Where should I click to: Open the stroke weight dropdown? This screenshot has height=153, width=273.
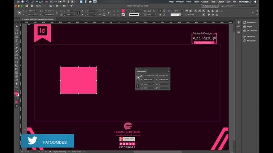coord(140,11)
